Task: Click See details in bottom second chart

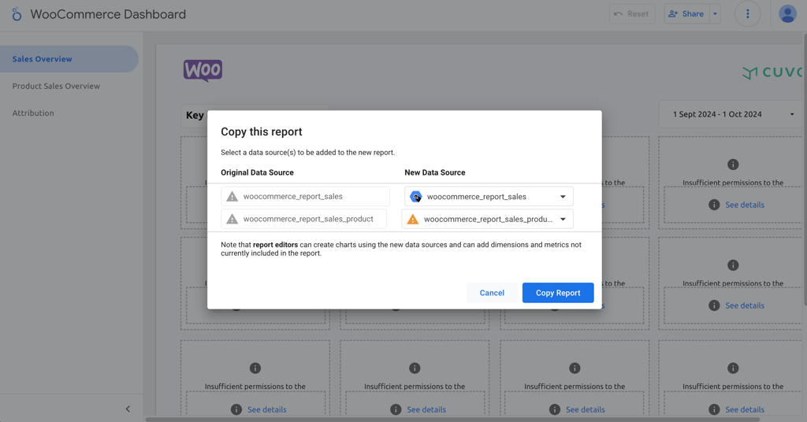Action: tap(426, 409)
